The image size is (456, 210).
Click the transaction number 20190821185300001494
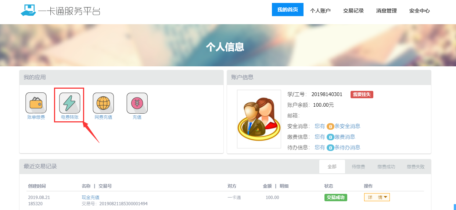click(123, 203)
